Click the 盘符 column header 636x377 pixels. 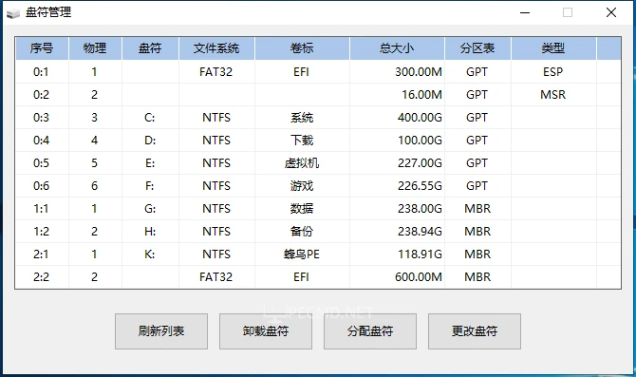(x=150, y=48)
